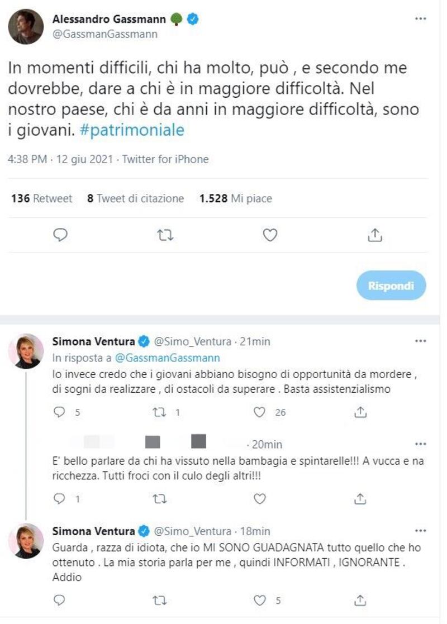Share Simona Ventura's 21min reply
The width and height of the screenshot is (447, 624).
tap(360, 412)
